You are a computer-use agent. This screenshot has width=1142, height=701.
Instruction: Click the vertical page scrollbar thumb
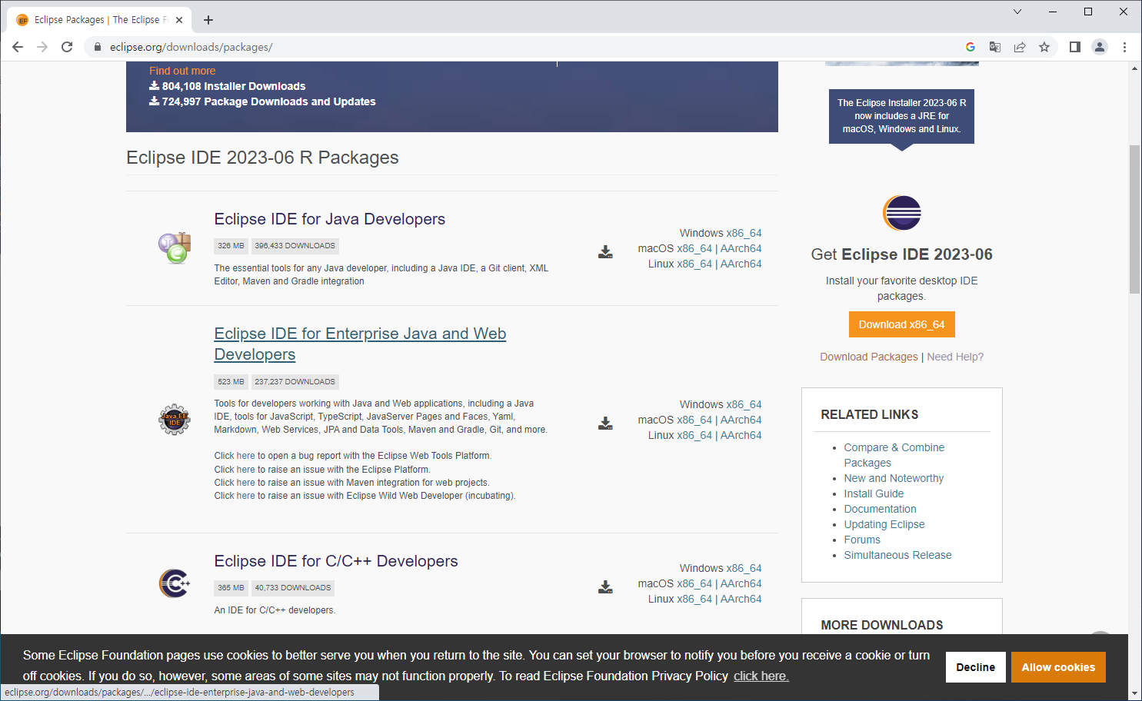point(1134,219)
